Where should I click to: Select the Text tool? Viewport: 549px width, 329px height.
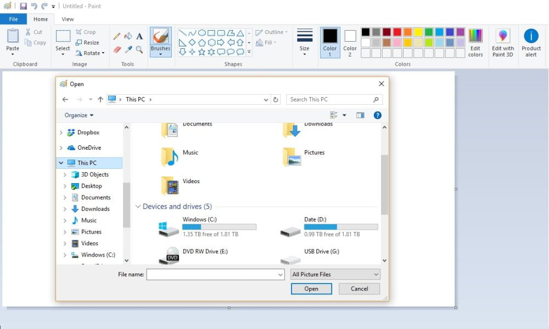tap(139, 36)
